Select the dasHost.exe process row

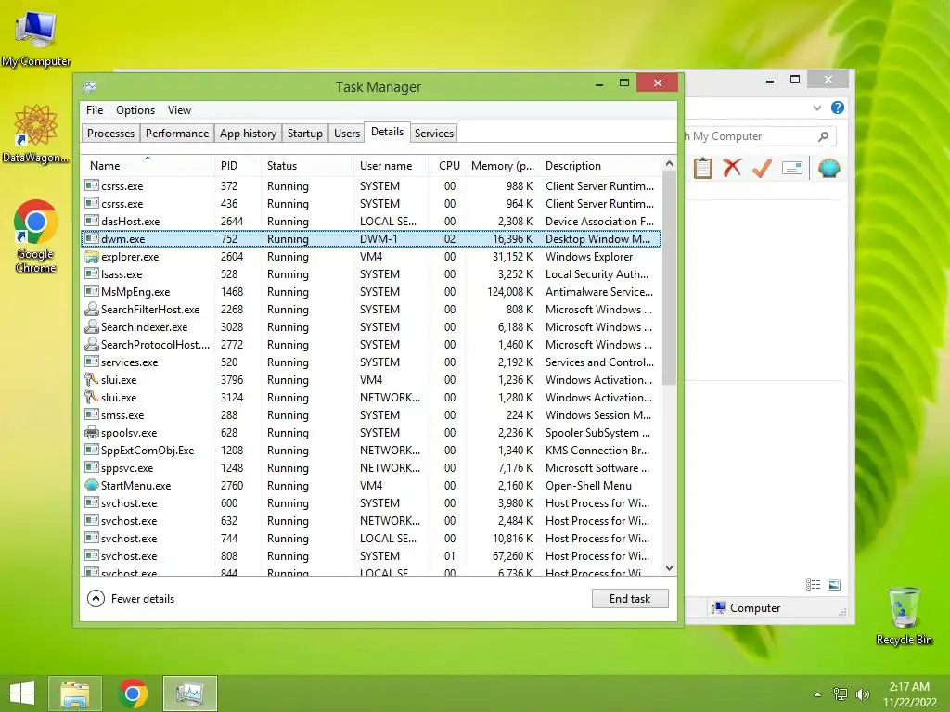pos(371,222)
